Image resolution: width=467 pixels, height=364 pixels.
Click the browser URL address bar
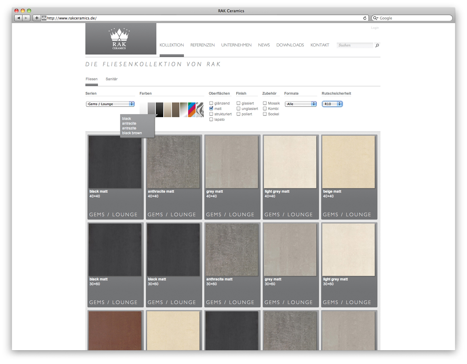(x=204, y=18)
